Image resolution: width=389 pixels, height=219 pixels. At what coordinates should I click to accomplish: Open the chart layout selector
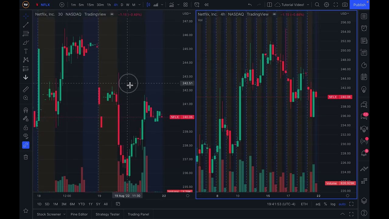point(269,5)
